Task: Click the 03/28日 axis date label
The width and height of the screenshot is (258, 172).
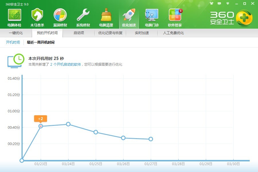Action: pyautogui.click(x=178, y=164)
